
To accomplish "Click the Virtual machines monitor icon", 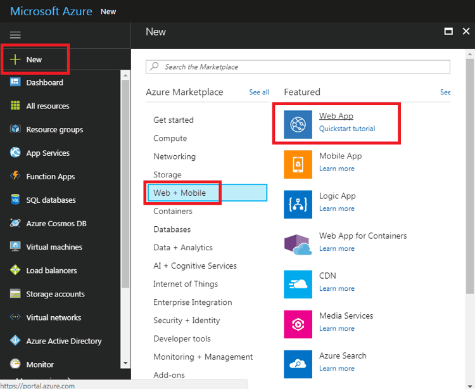I will click(15, 246).
